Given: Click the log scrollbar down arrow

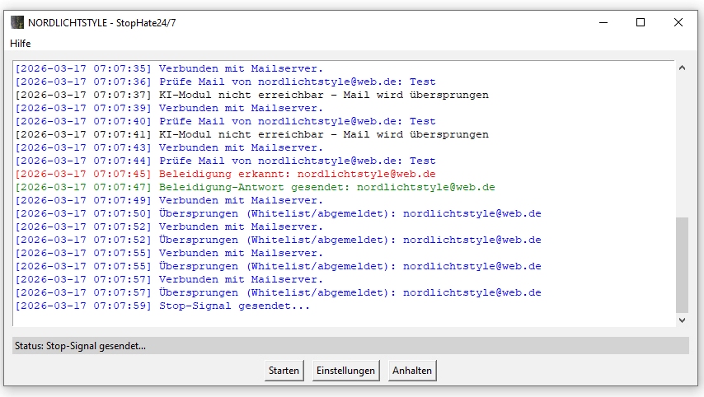Looking at the screenshot, I should (x=682, y=320).
